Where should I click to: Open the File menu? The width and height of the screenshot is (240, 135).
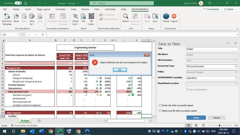click(x=5, y=9)
